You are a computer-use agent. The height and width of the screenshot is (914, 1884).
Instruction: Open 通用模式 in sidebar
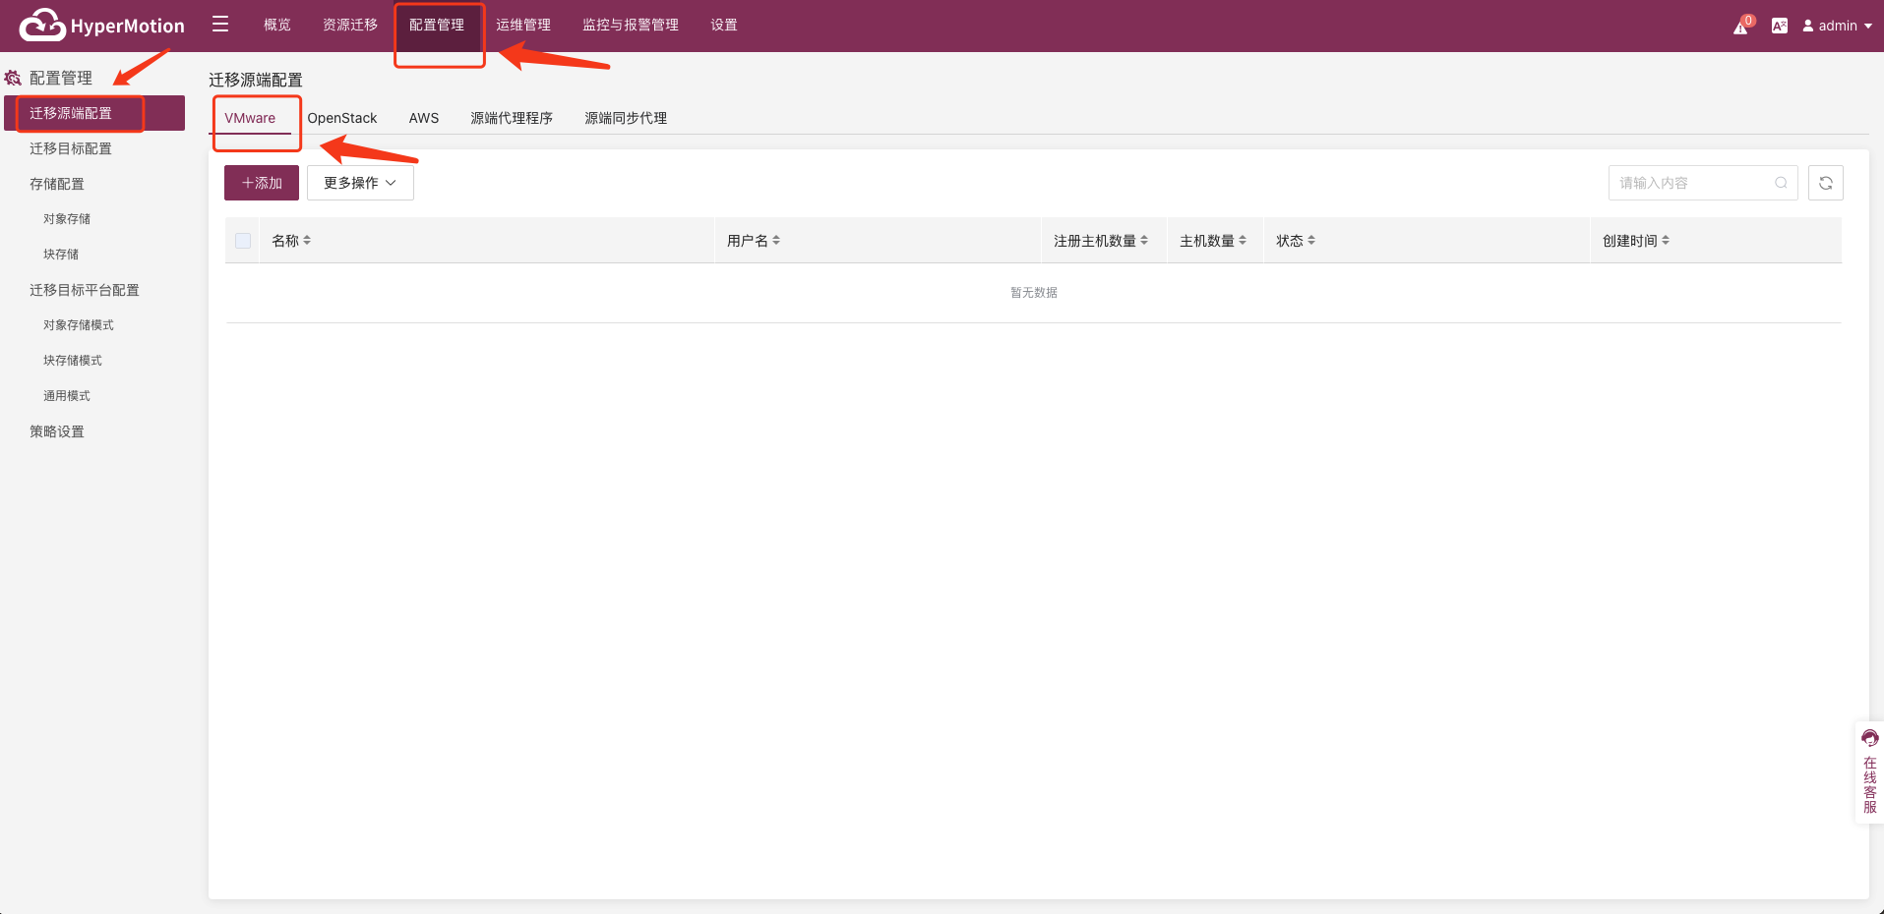click(67, 396)
